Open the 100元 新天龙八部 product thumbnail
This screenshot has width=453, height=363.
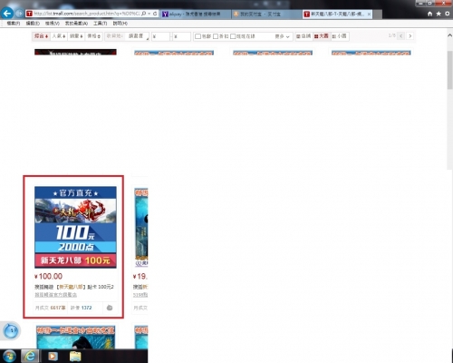tap(75, 227)
